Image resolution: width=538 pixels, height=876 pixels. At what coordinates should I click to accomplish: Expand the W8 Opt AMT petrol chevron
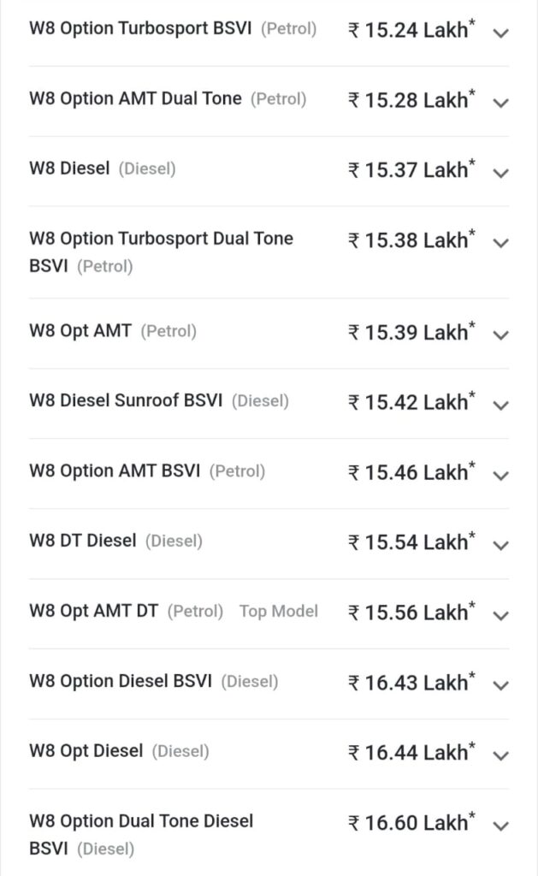click(501, 334)
